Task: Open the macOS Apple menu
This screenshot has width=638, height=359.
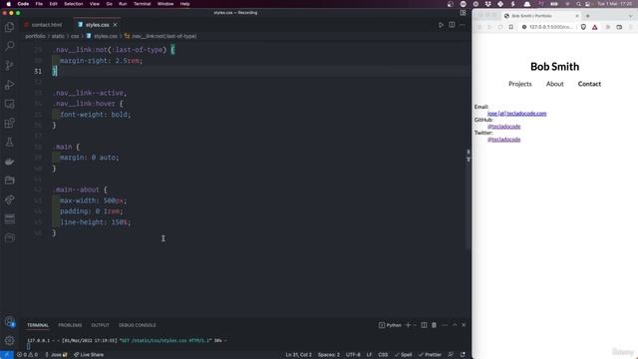Action: tap(9, 4)
